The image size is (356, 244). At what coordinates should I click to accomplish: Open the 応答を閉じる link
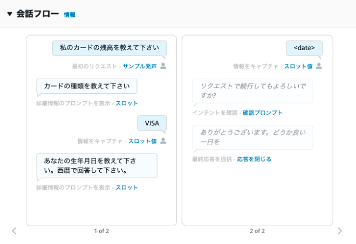pyautogui.click(x=254, y=159)
